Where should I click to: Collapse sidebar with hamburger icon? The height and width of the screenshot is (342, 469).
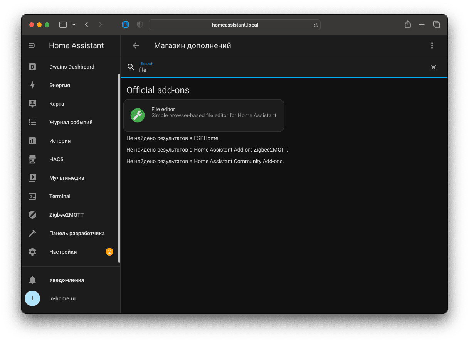(x=32, y=45)
